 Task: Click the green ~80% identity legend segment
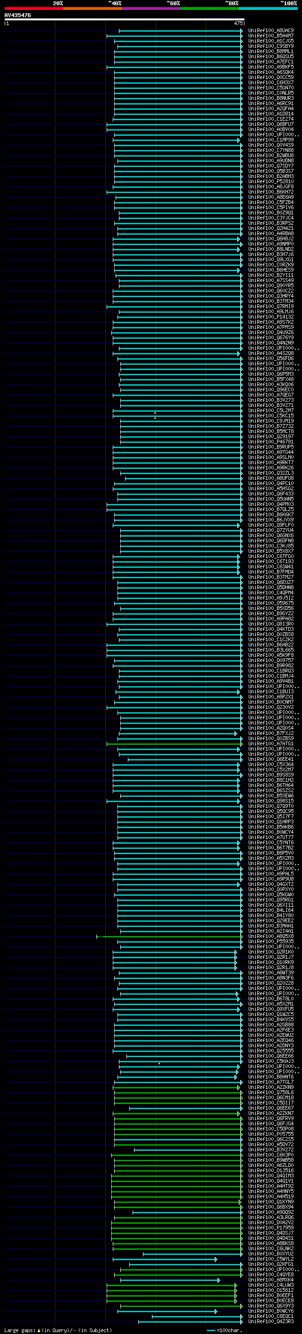point(209,9)
